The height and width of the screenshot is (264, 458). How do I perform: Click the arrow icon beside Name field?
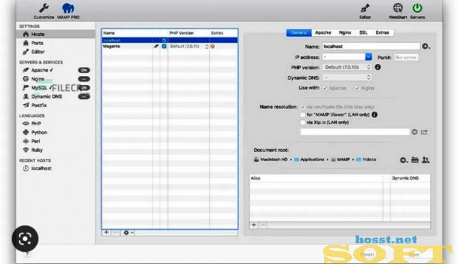[426, 46]
